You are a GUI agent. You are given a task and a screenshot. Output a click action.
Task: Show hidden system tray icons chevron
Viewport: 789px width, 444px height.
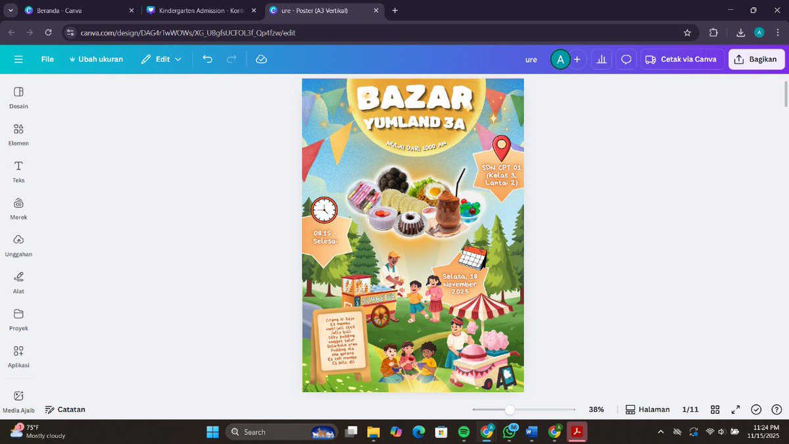661,432
